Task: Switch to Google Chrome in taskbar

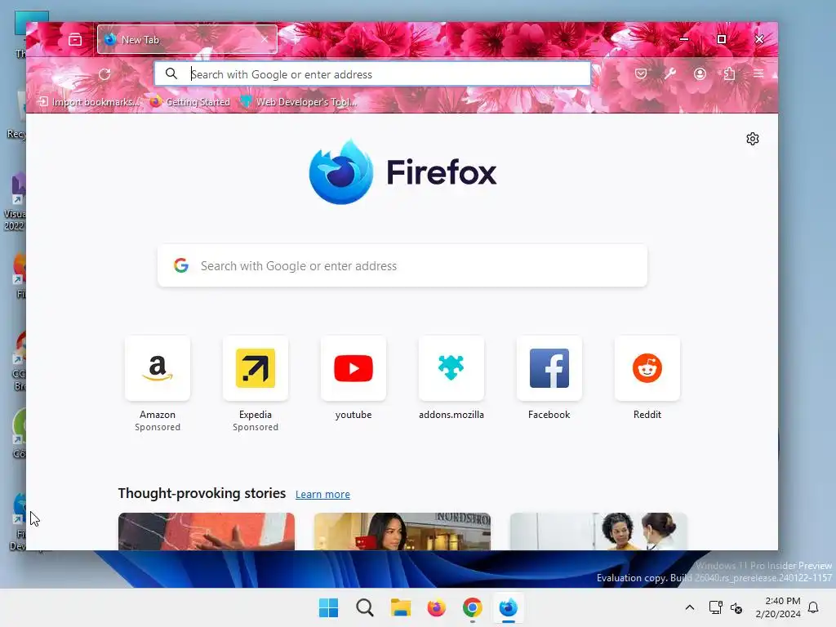Action: (473, 607)
